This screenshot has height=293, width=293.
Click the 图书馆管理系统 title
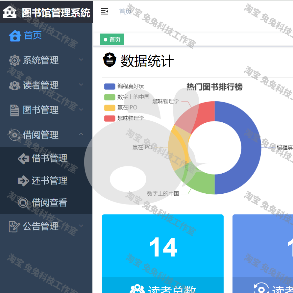point(56,13)
